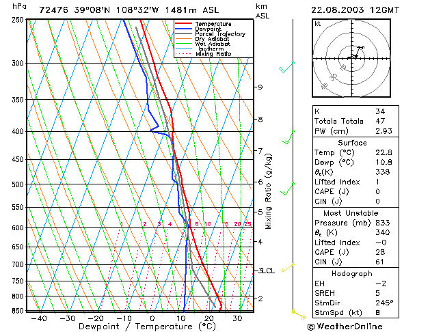Screen dimensions: 430x332
Task: Click the 350 pressure level label
Action: tap(18, 100)
